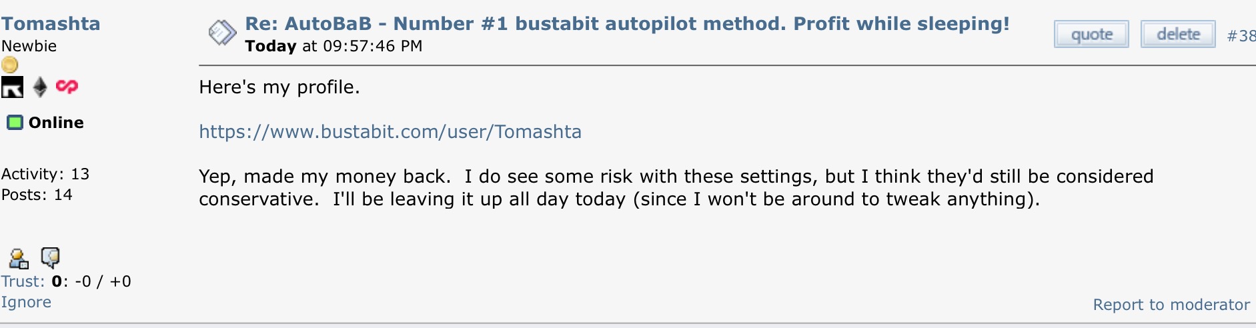Click the green Online status indicator
This screenshot has height=328, width=1256.
pyautogui.click(x=15, y=123)
